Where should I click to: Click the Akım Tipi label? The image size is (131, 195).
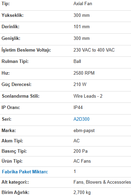[x=12, y=141]
